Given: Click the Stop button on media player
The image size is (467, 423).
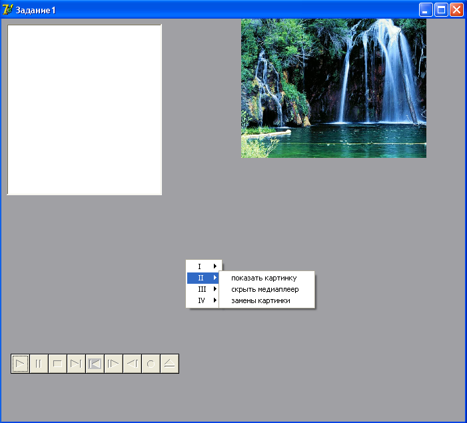Looking at the screenshot, I should coord(57,364).
